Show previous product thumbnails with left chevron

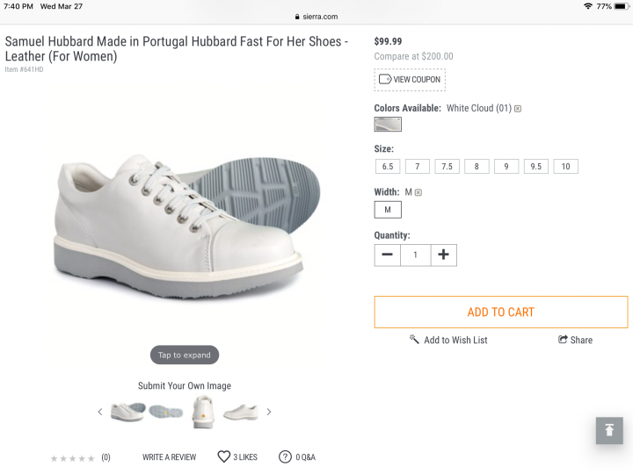[x=100, y=412]
